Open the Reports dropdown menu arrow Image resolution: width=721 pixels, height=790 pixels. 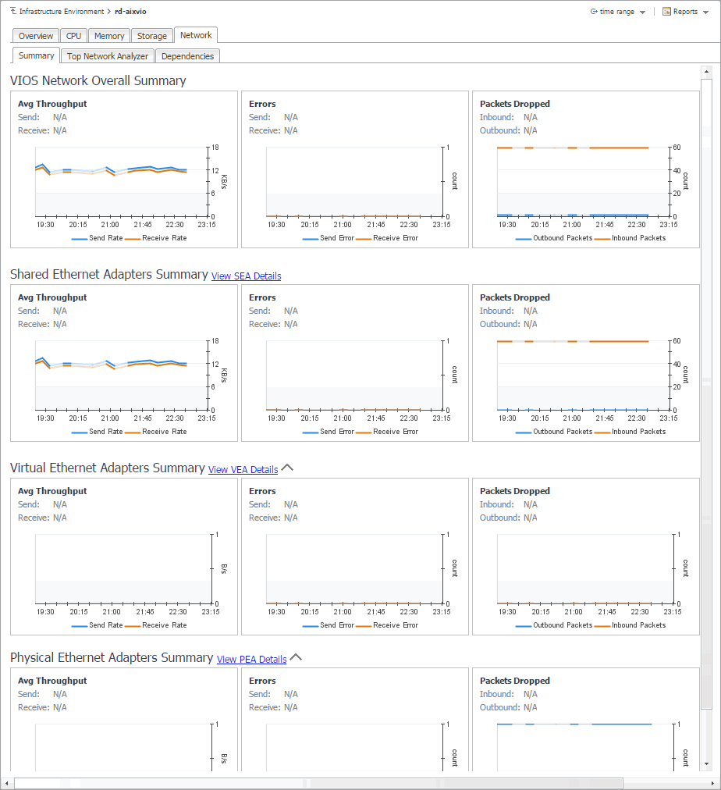point(706,12)
